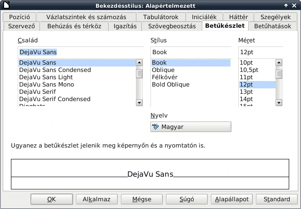Switch to the Pozíció tab
Screen dimensions: 301x209
pos(20,17)
